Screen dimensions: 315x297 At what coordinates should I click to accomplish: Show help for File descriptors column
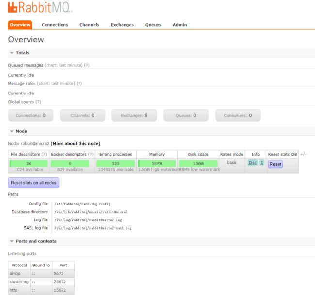44,155
